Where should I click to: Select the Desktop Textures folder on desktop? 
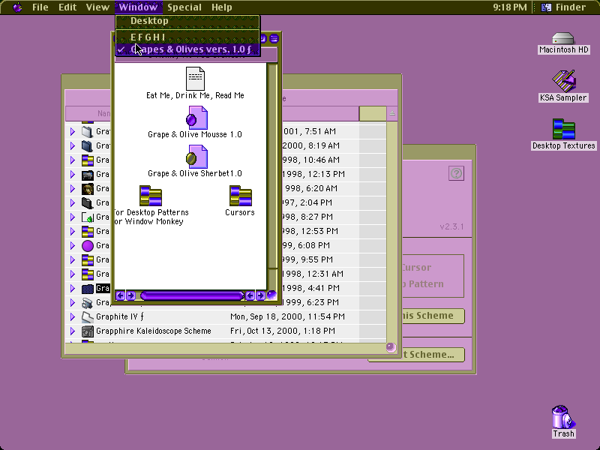564,129
